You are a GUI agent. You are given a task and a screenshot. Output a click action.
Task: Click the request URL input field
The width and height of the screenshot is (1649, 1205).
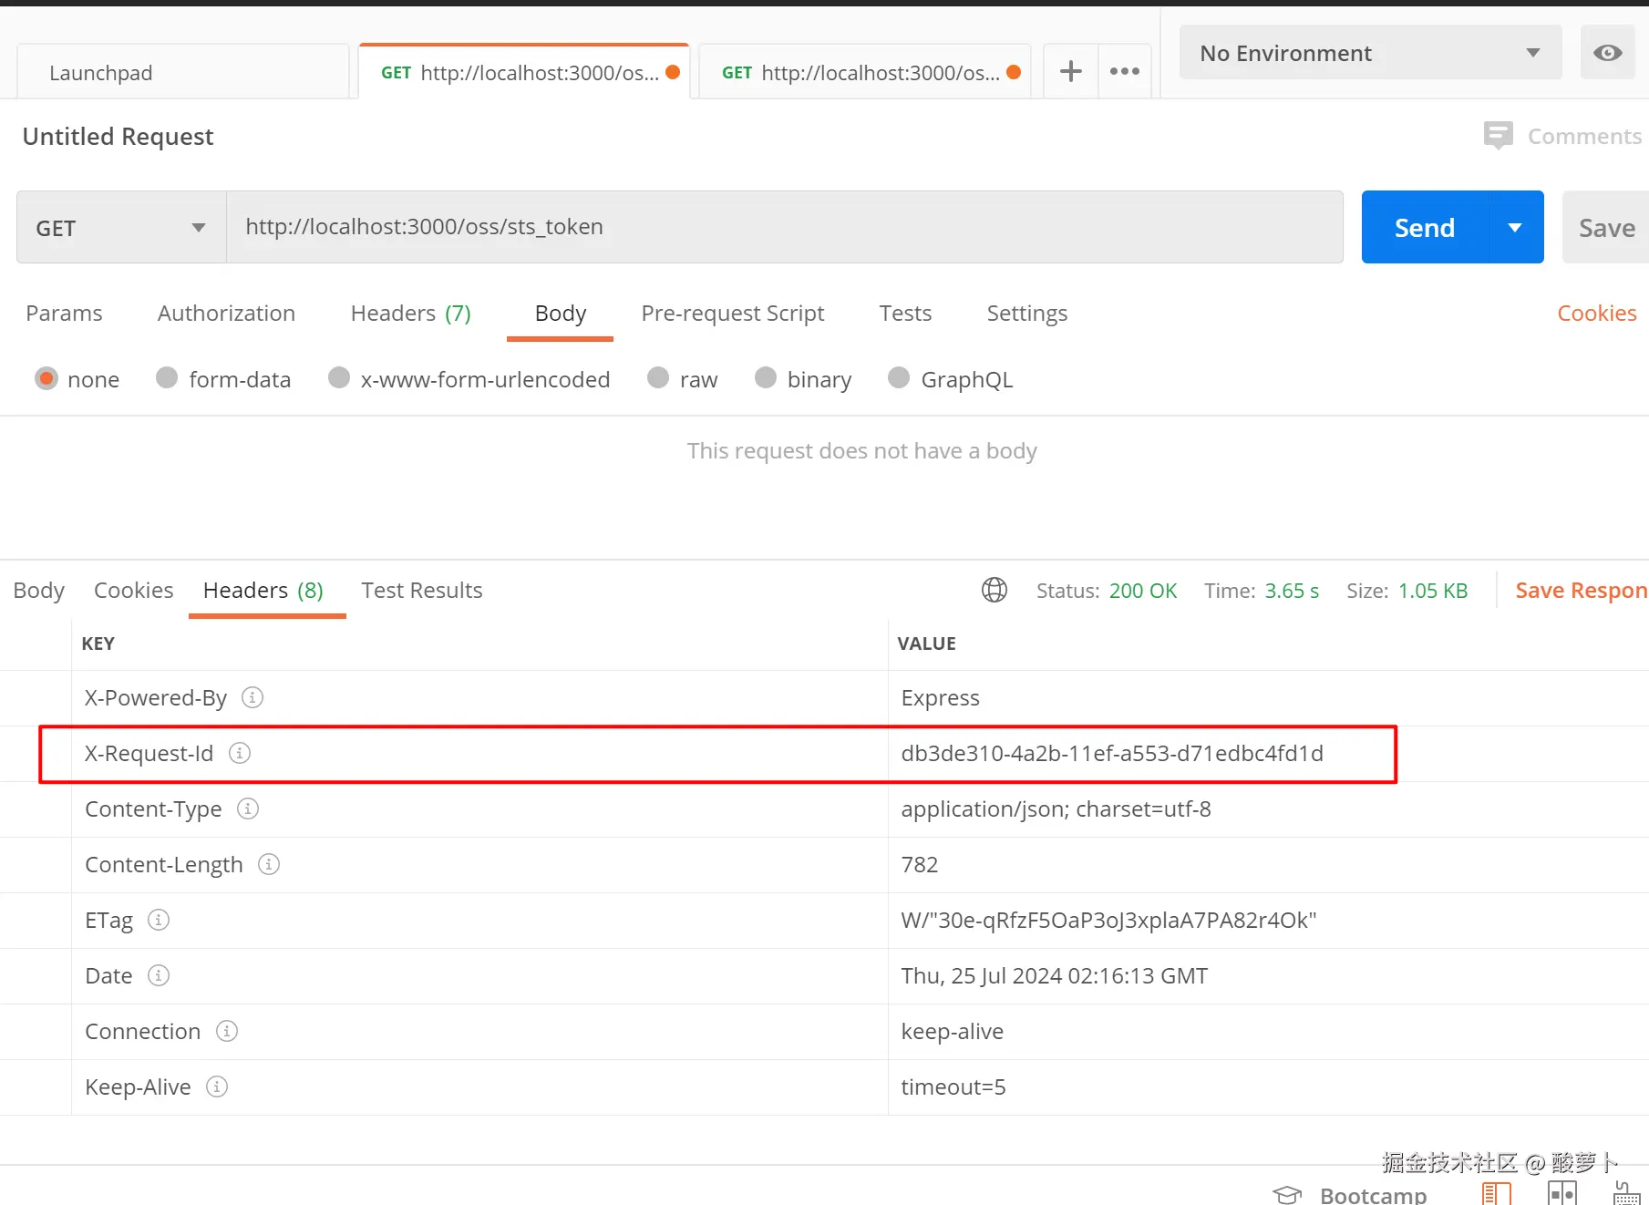(x=785, y=227)
